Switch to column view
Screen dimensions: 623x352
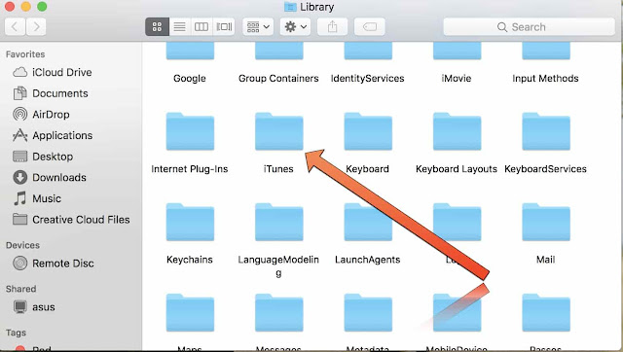202,27
